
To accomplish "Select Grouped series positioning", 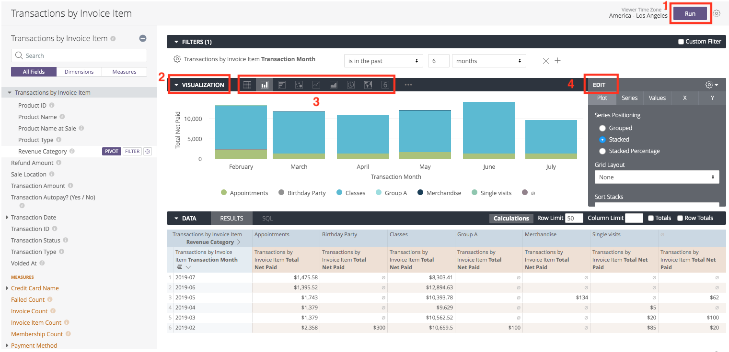I will [602, 128].
